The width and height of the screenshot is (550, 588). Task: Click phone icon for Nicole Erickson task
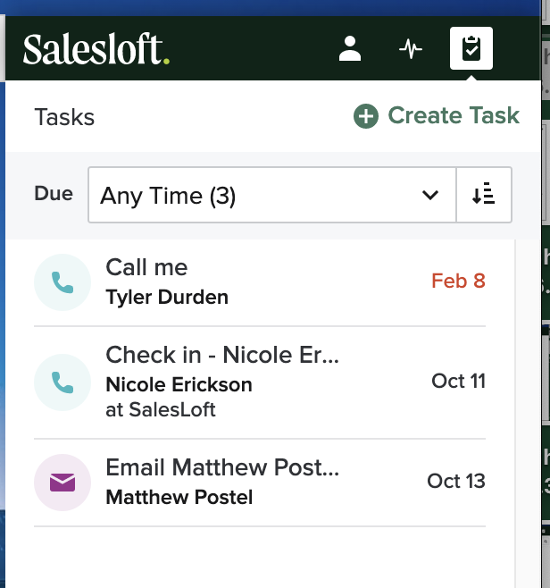pyautogui.click(x=62, y=382)
